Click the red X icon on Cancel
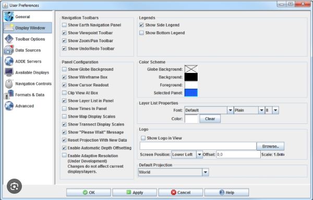This screenshot has width=313, height=200. pyautogui.click(x=174, y=192)
